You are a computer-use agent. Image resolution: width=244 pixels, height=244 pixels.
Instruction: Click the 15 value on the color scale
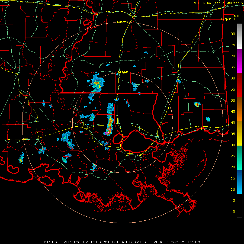click(233, 178)
